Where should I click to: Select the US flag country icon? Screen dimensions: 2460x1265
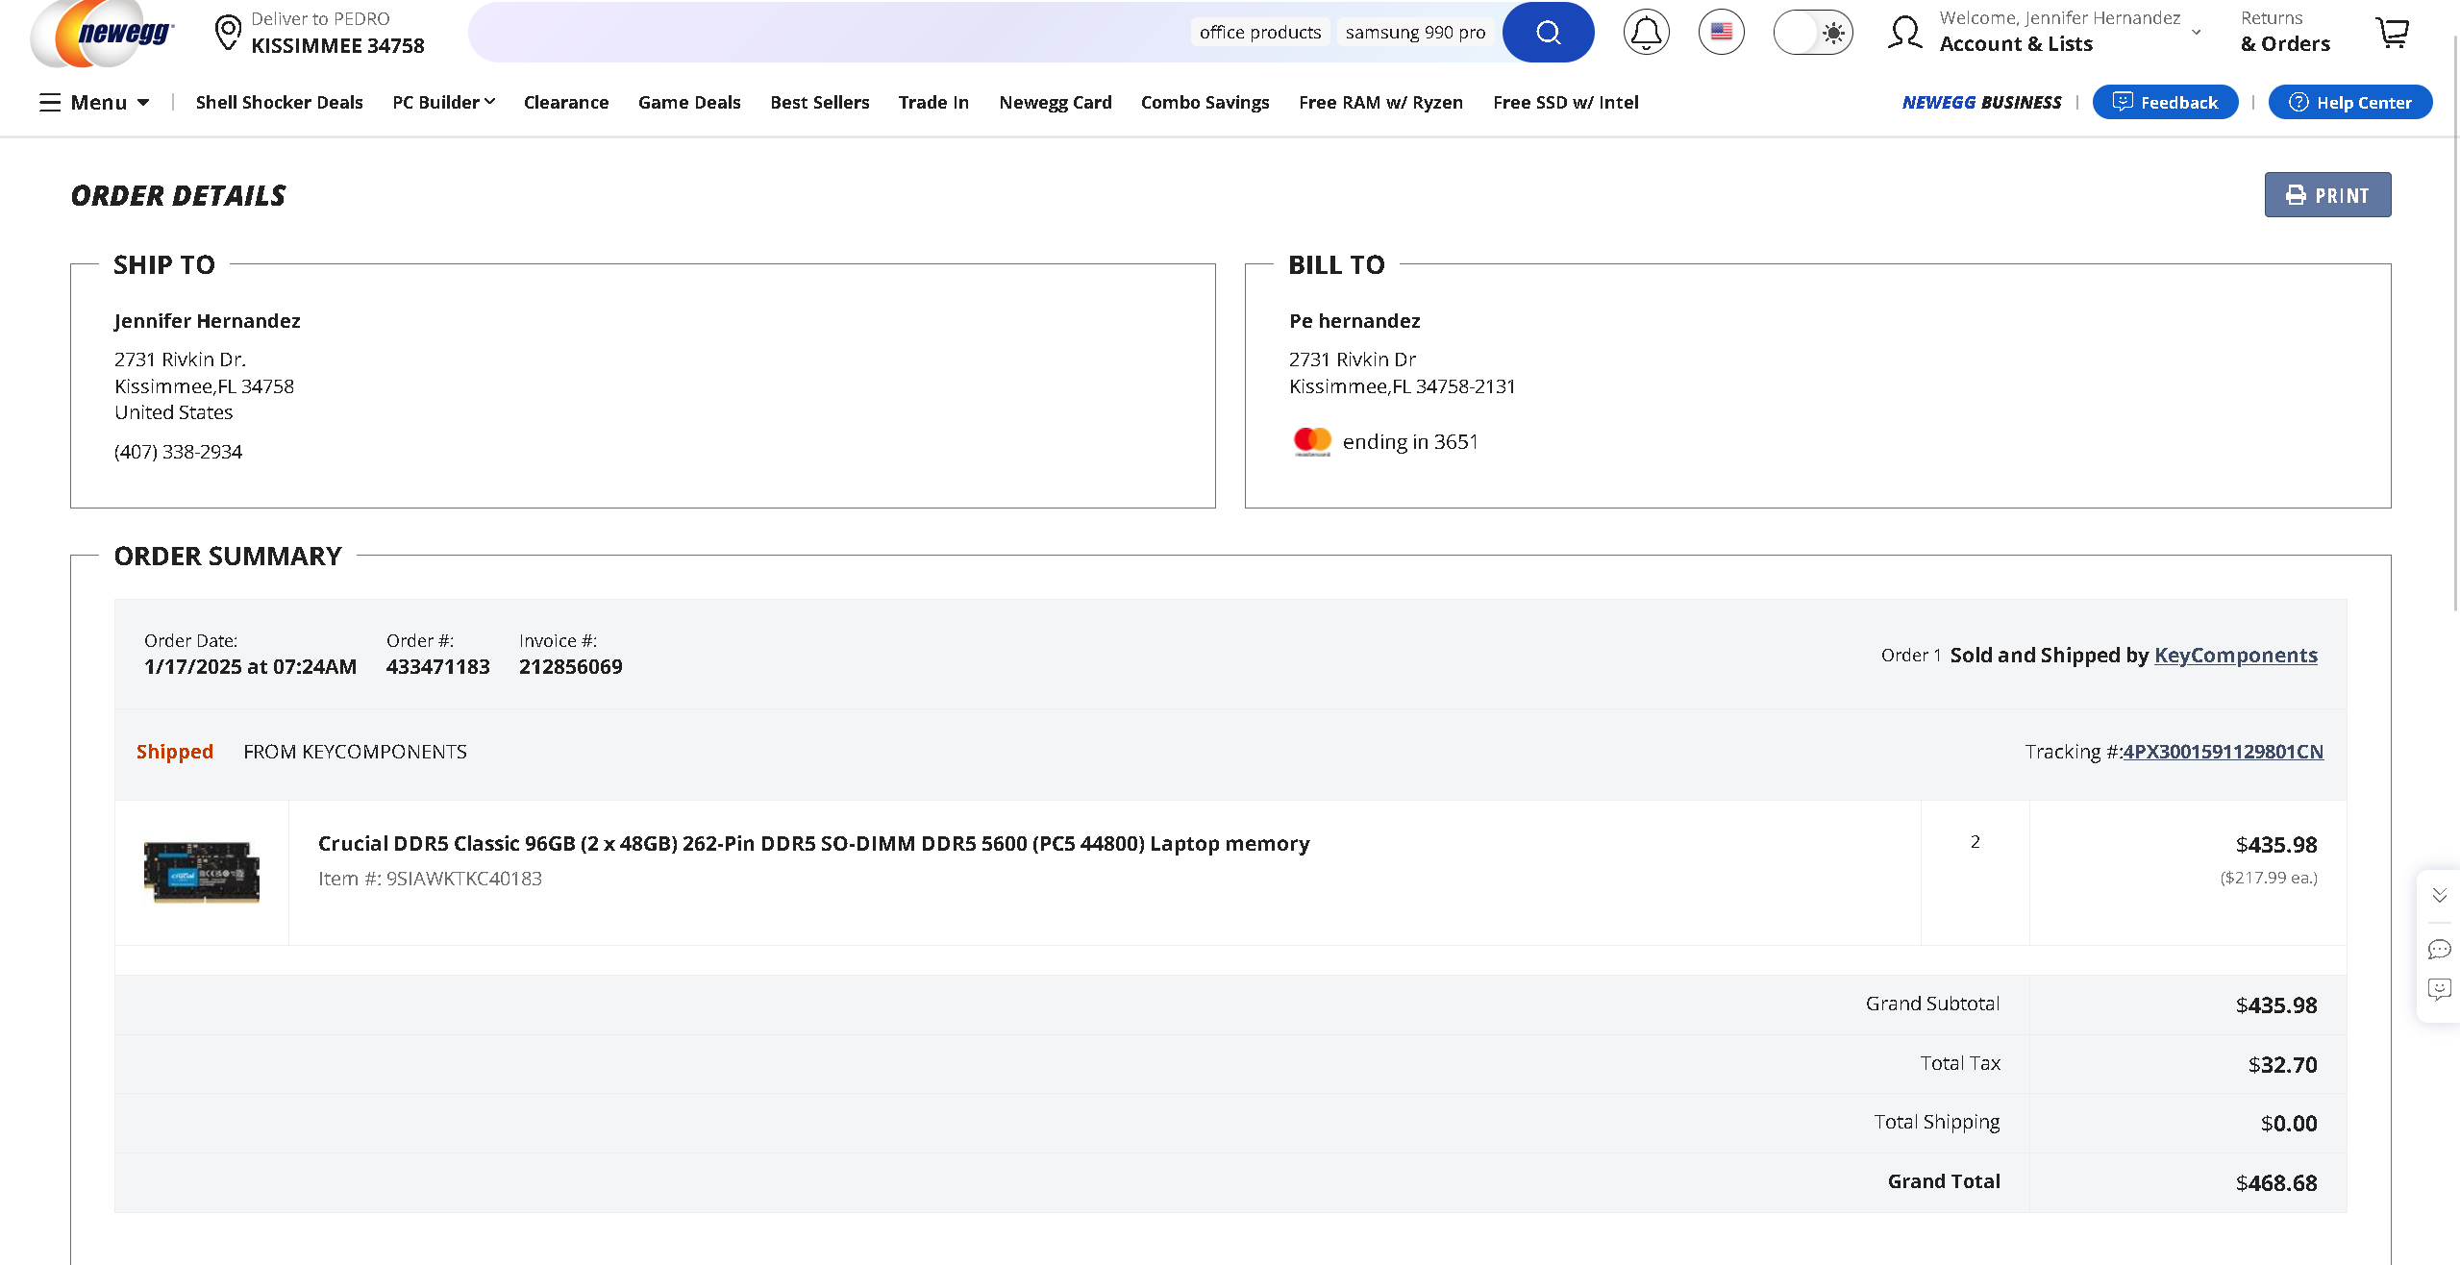(x=1721, y=33)
